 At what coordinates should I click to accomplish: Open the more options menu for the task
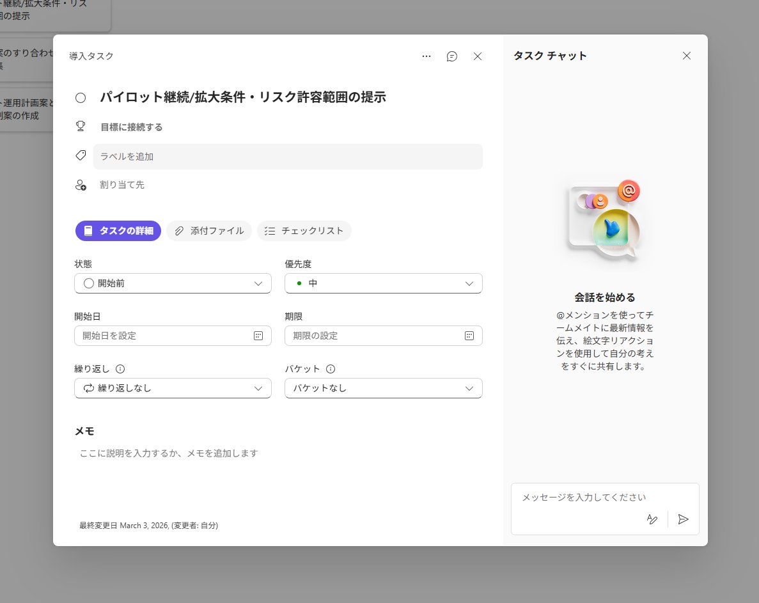click(426, 56)
